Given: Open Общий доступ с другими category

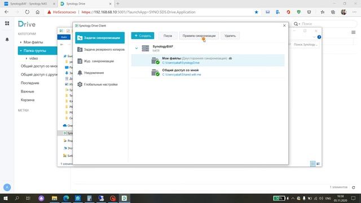Looking at the screenshot, I should tap(39, 74).
